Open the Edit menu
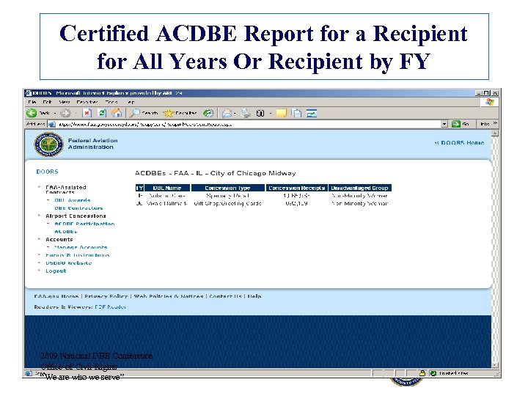This screenshot has width=528, height=396. click(x=47, y=102)
